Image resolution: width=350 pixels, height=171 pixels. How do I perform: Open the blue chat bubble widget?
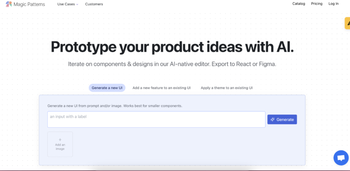[341, 158]
